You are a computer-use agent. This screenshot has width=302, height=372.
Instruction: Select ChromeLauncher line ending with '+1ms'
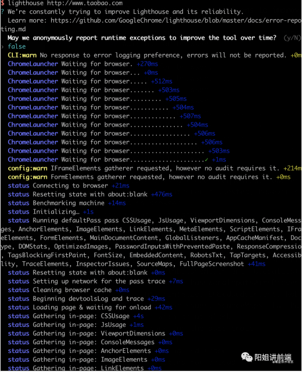point(117,160)
